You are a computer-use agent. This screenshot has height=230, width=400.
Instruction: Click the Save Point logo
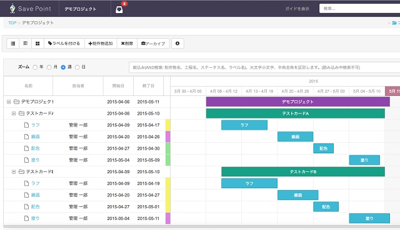click(31, 9)
